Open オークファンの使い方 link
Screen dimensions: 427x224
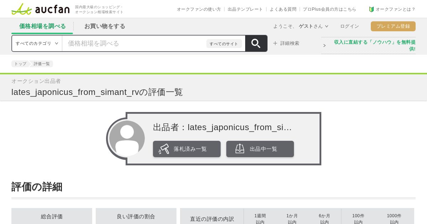(x=199, y=9)
